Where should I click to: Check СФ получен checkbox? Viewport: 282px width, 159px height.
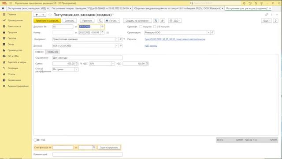pos(155,26)
